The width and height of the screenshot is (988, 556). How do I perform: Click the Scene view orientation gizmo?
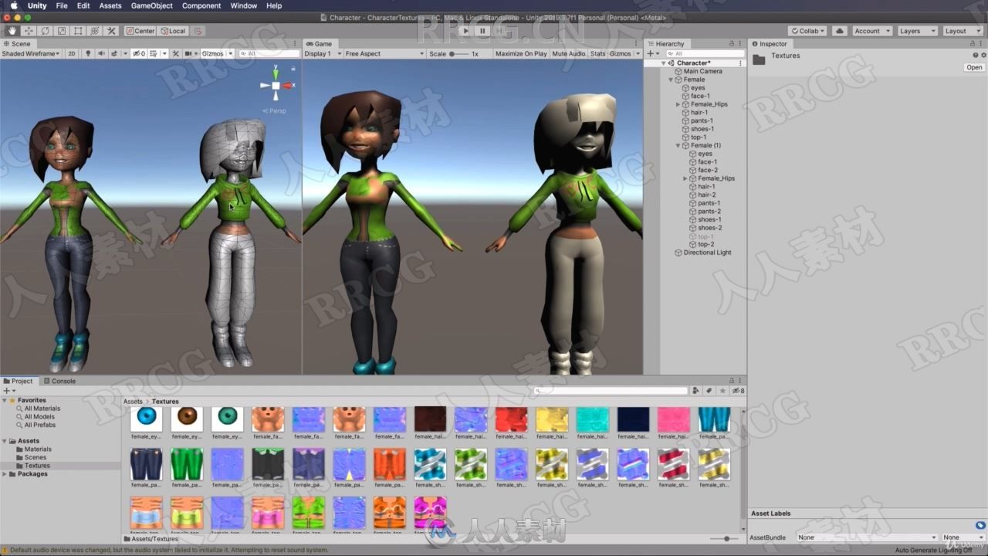pyautogui.click(x=276, y=85)
